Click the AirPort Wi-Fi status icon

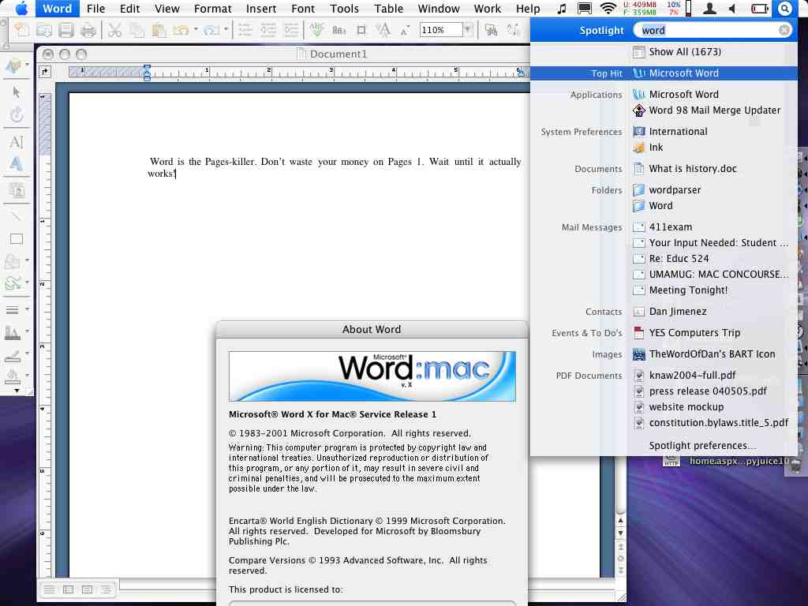pyautogui.click(x=608, y=8)
